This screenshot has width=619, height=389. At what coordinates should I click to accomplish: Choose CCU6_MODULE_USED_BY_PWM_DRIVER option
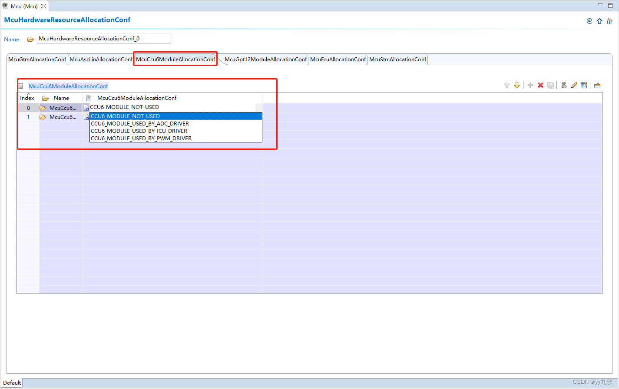click(x=175, y=138)
